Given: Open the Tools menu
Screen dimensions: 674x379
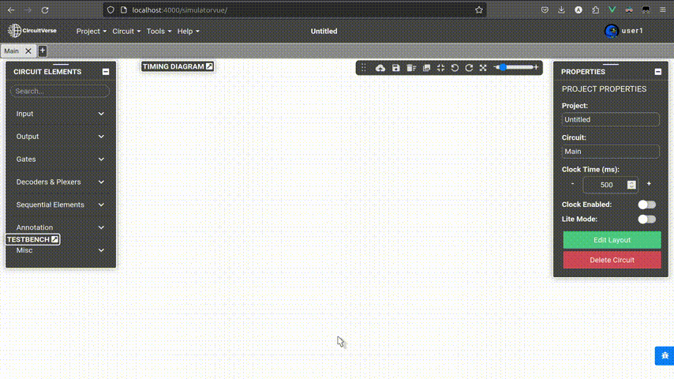Looking at the screenshot, I should coord(159,32).
